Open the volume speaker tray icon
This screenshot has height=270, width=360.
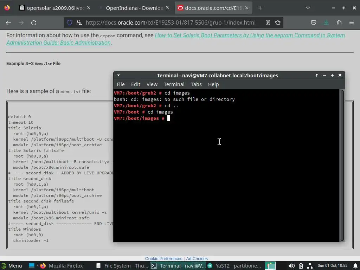tap(291, 266)
